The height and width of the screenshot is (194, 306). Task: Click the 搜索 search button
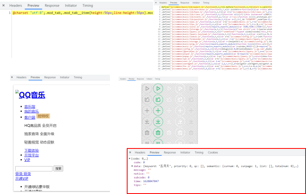(58, 169)
